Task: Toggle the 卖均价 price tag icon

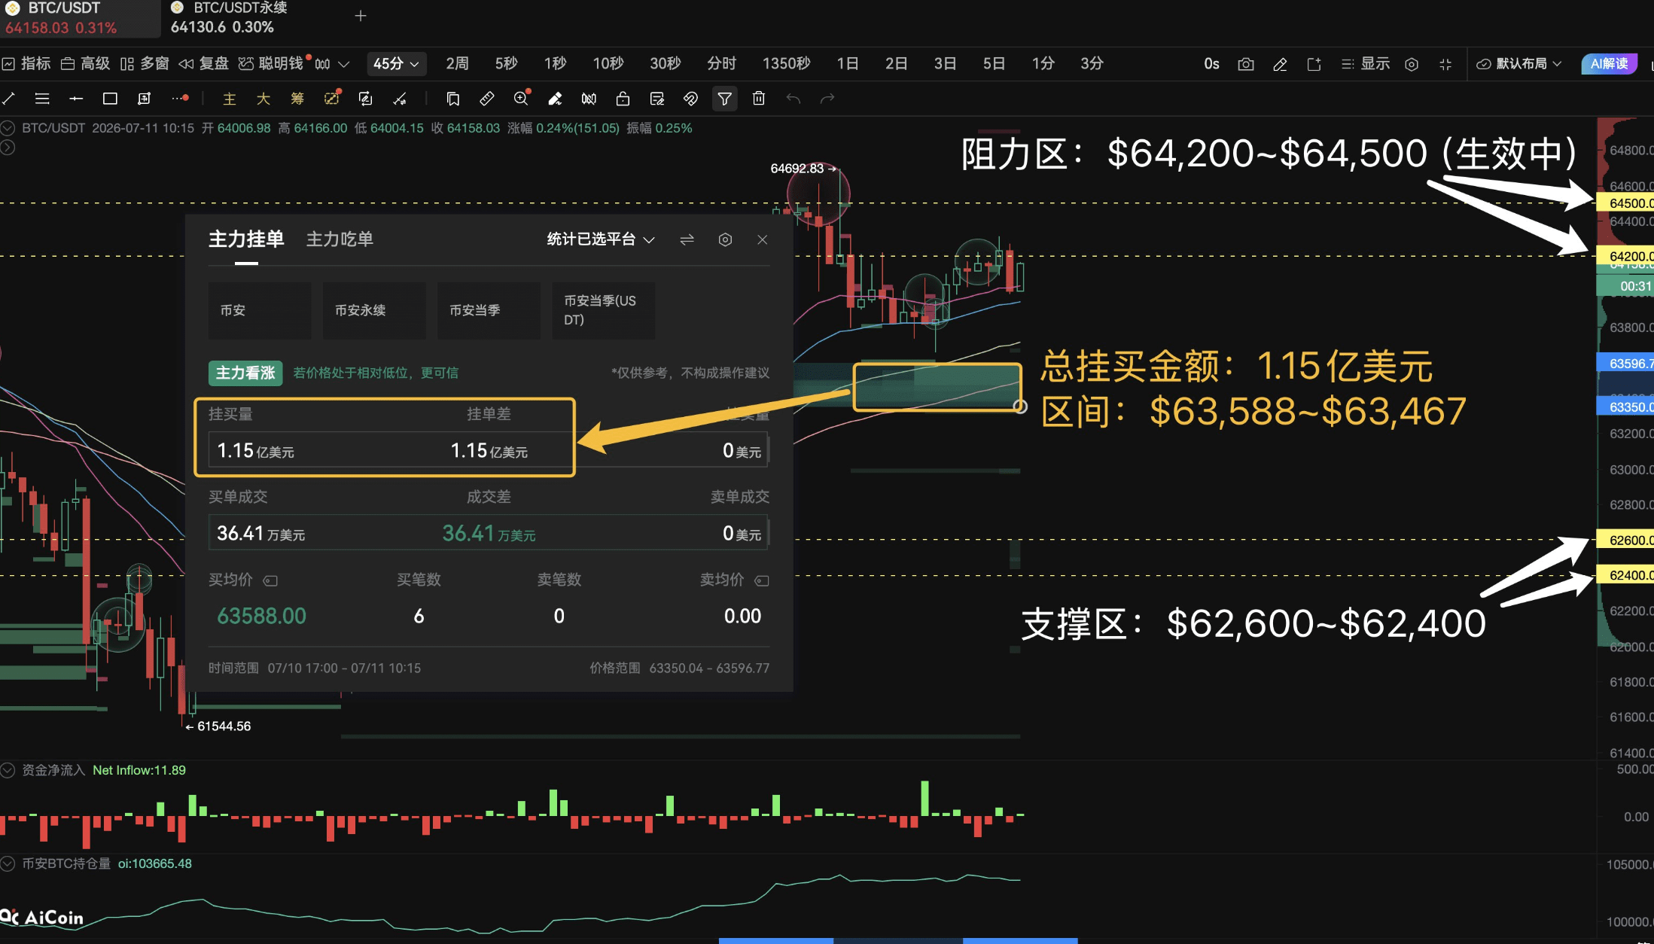Action: 762,580
